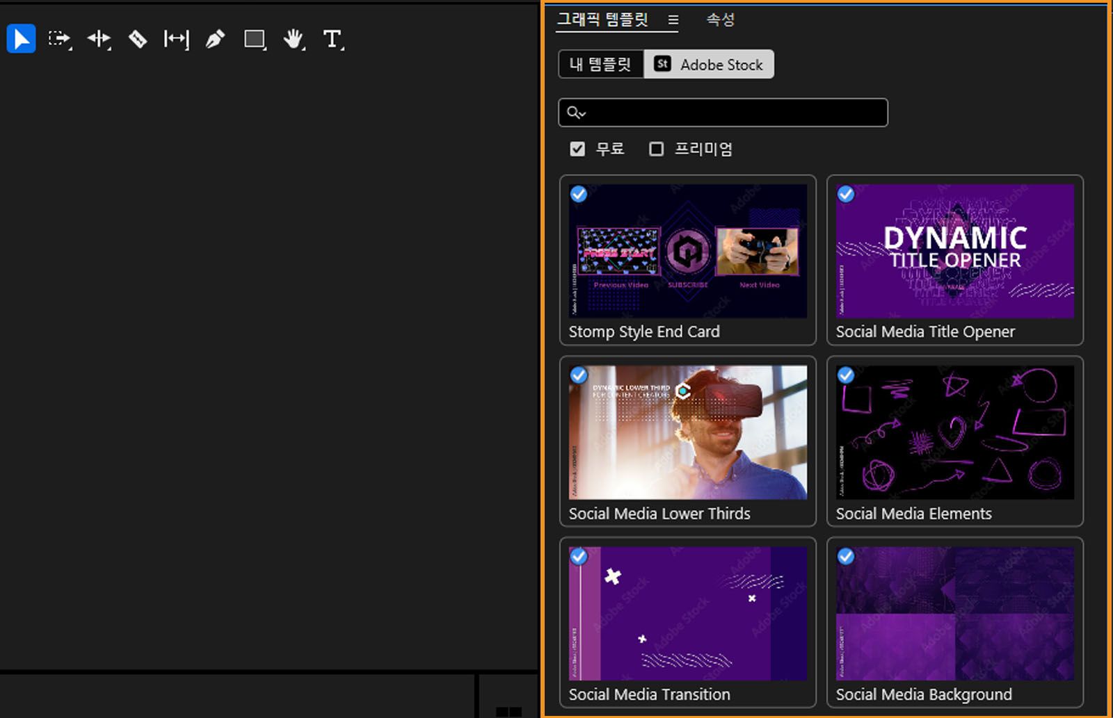Pick the Rectangle tool
Image resolution: width=1113 pixels, height=718 pixels.
tap(255, 40)
